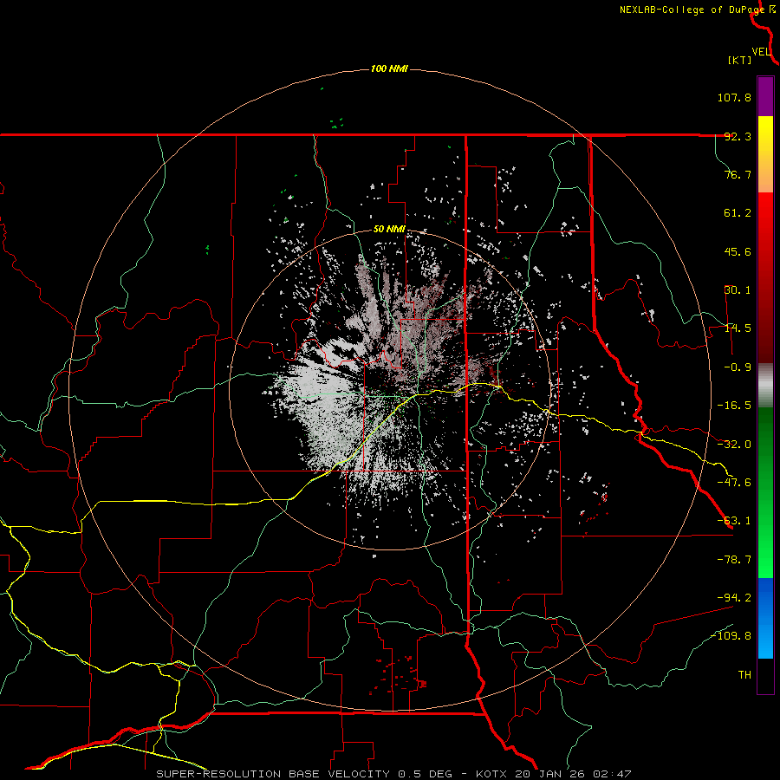The height and width of the screenshot is (780, 780).
Task: Click the -78.7 value on the velocity scale
Action: click(x=734, y=560)
